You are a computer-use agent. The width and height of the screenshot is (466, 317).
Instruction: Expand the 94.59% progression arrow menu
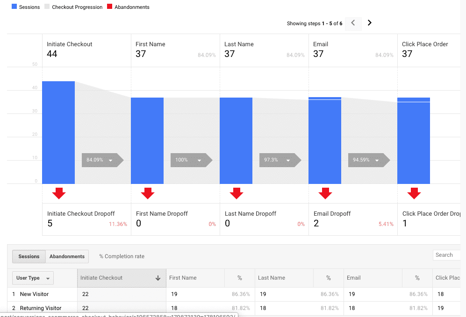(377, 160)
